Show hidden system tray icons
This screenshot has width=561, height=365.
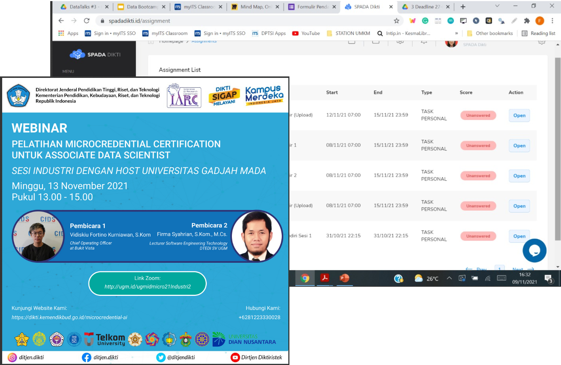(x=449, y=278)
